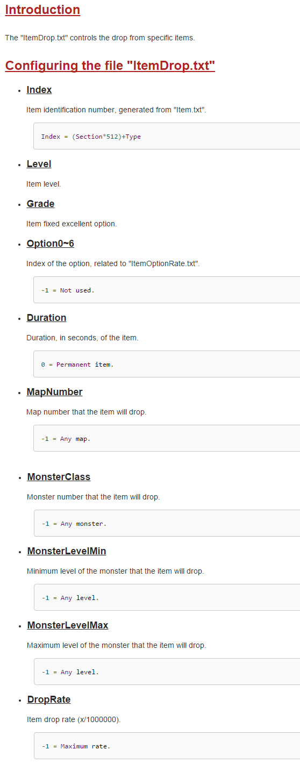Open the MapNumber heading link
300x771 pixels.
pyautogui.click(x=54, y=392)
